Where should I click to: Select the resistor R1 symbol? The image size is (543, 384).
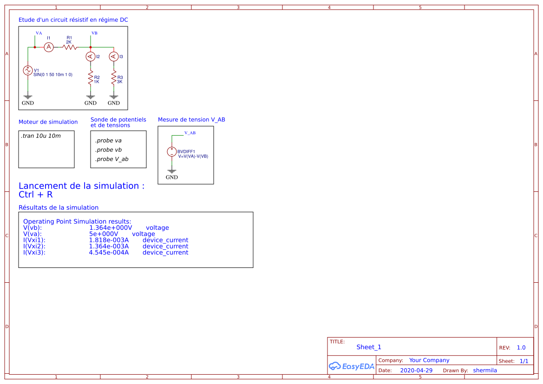tap(70, 46)
